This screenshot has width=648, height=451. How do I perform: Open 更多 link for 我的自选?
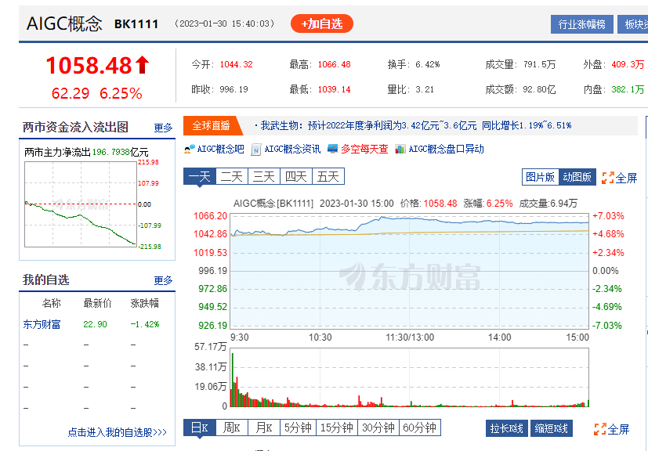tap(163, 281)
